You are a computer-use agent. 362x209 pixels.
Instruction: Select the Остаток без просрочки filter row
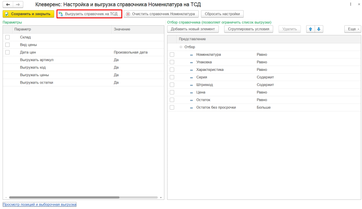click(x=216, y=107)
